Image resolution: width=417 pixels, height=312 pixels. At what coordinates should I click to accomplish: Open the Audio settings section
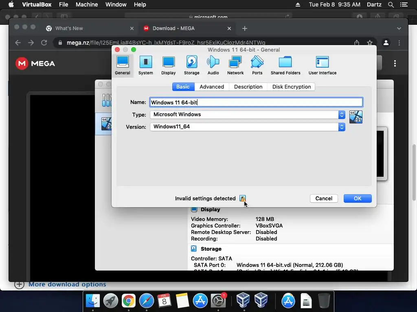[x=213, y=65]
